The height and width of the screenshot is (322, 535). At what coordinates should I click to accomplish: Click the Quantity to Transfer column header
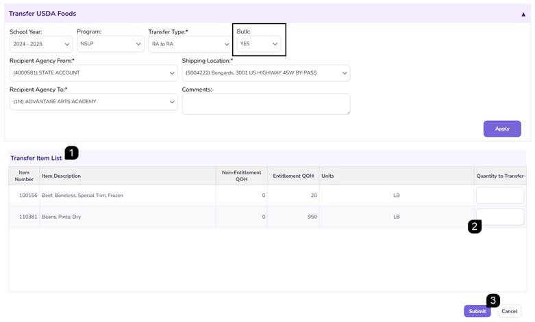(x=500, y=176)
